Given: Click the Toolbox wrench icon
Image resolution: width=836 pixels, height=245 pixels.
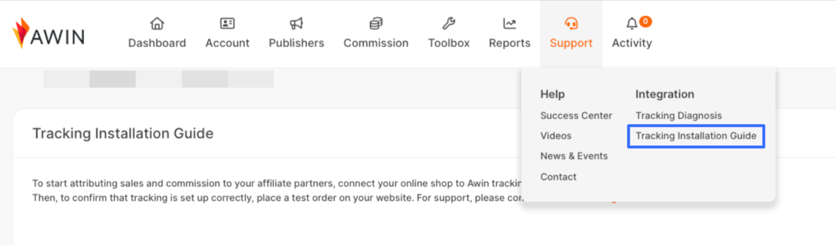Looking at the screenshot, I should 448,24.
